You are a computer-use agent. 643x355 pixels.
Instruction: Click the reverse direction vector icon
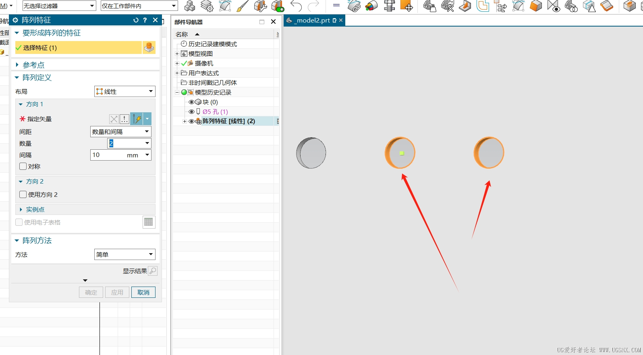click(114, 119)
